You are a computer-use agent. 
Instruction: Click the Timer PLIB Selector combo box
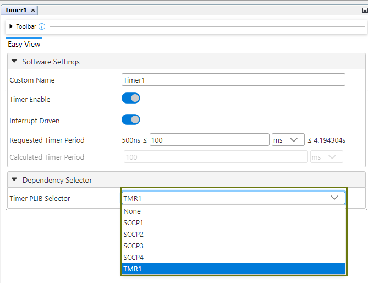(233, 198)
